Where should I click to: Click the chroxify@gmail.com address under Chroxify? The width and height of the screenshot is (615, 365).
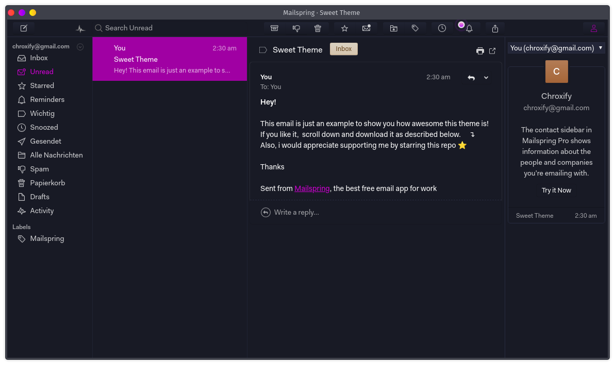pos(556,108)
